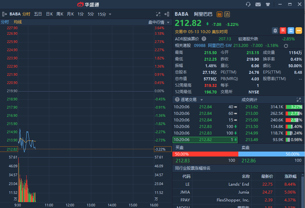Open FPAY FlexShopper stock row
The width and height of the screenshot is (305, 208).
pyautogui.click(x=236, y=200)
